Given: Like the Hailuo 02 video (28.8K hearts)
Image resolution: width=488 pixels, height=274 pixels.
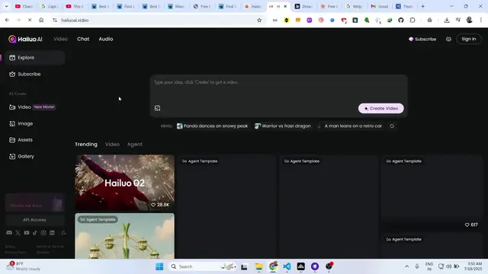Looking at the screenshot, I should click(160, 205).
